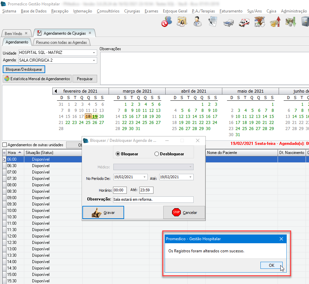This screenshot has height=284, width=309.
Task: Select the document with pen icon
Action: coord(213,22)
